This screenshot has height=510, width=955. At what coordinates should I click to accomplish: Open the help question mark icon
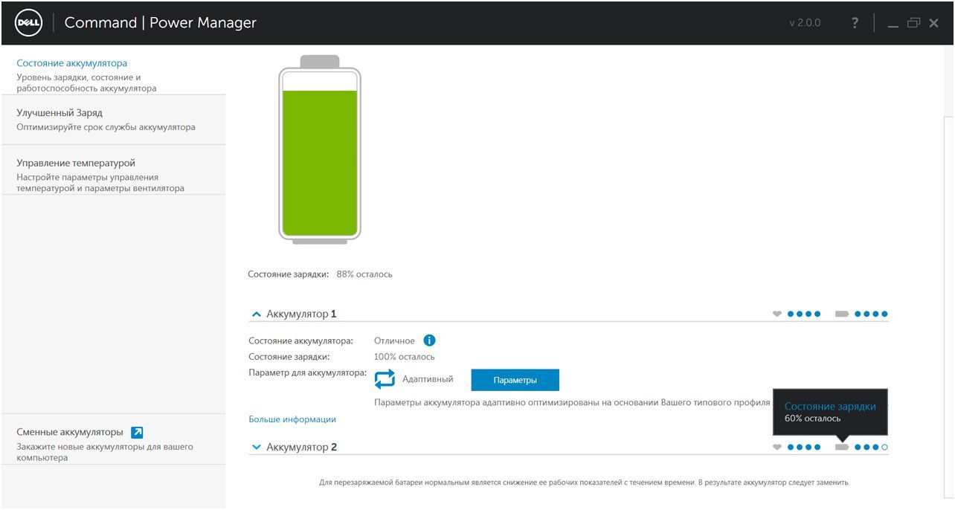(x=854, y=23)
